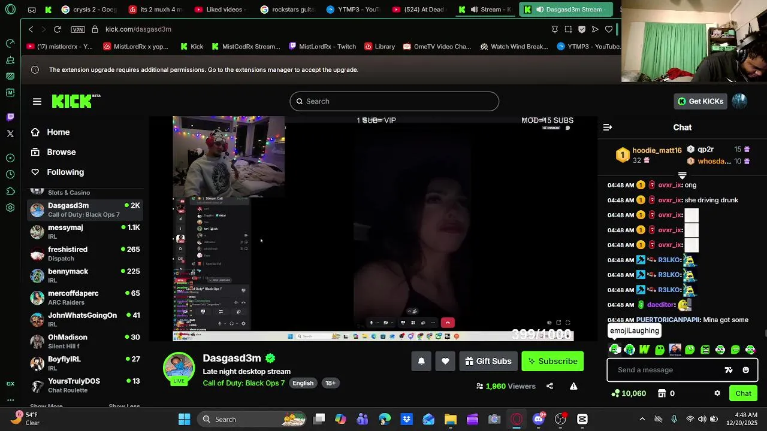
Task: Open the volume control in system tray
Action: point(702,419)
